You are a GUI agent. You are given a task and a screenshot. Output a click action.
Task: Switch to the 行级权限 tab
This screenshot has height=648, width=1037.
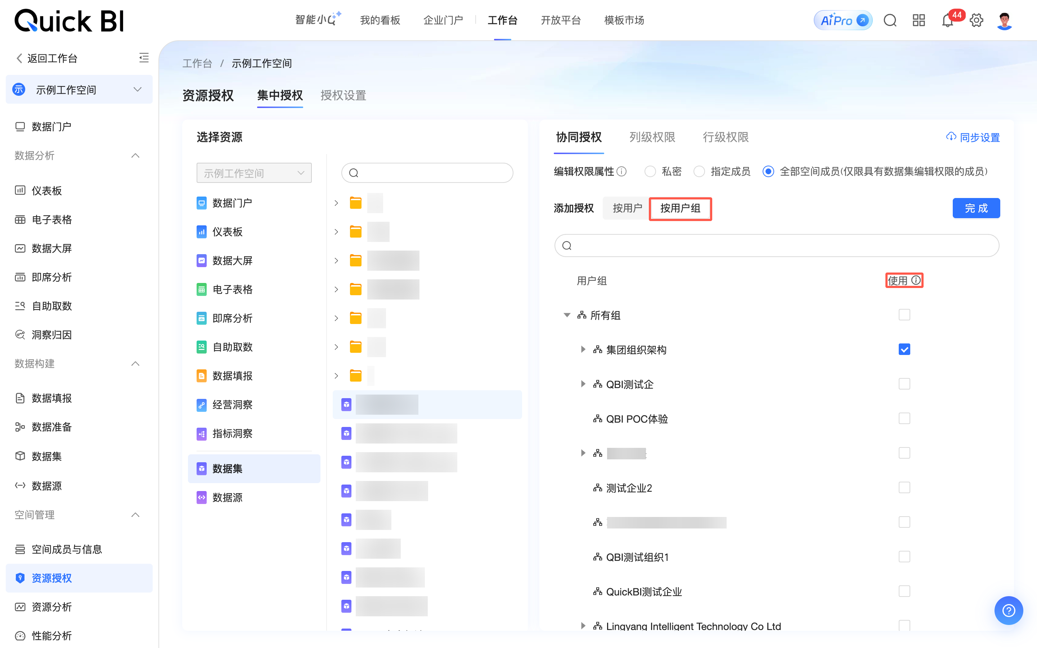(x=726, y=137)
